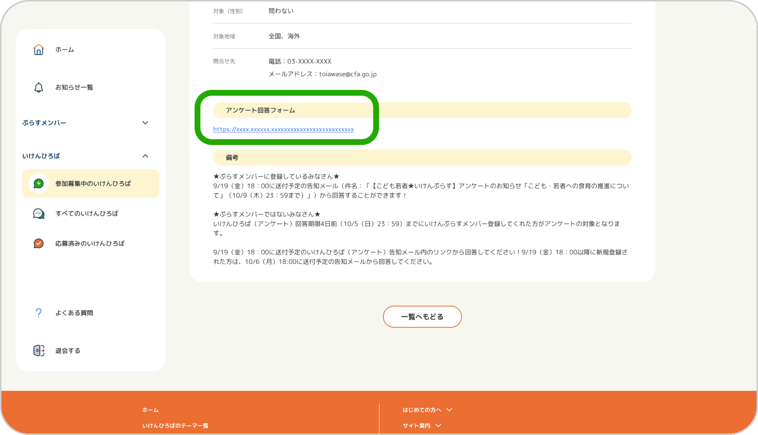Click the highlighted アンケート回答フォーム section header

point(260,110)
